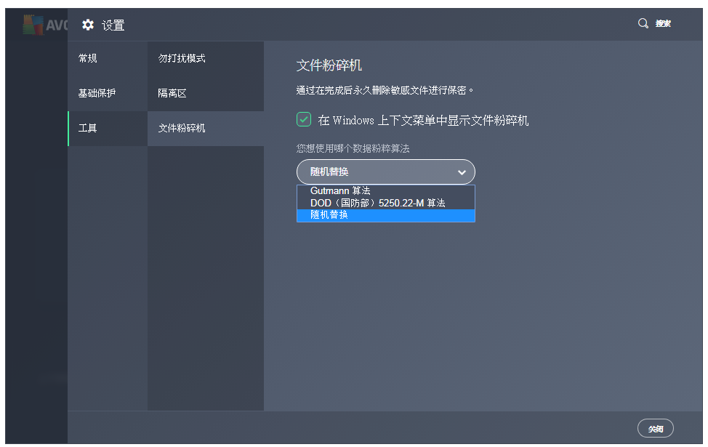Click the dropdown chevron arrow icon
This screenshot has width=708, height=447.
462,172
